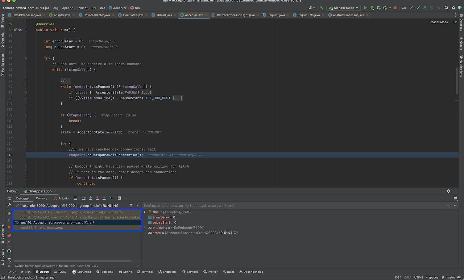Open Search Everywhere magnifier
Image resolution: width=464 pixels, height=280 pixels.
(x=447, y=8)
